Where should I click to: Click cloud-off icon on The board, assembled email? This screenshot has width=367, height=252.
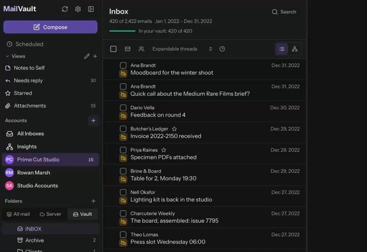pyautogui.click(x=123, y=222)
